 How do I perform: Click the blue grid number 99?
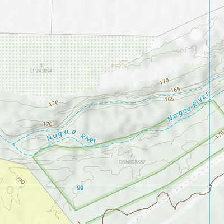pos(80,188)
